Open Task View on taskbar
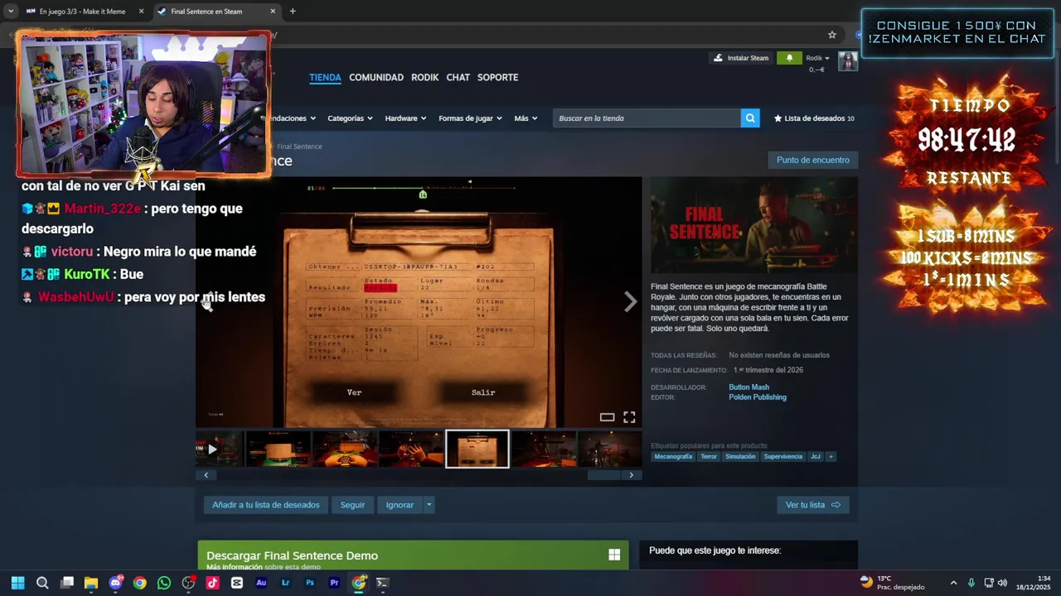1061x596 pixels. pos(67,583)
